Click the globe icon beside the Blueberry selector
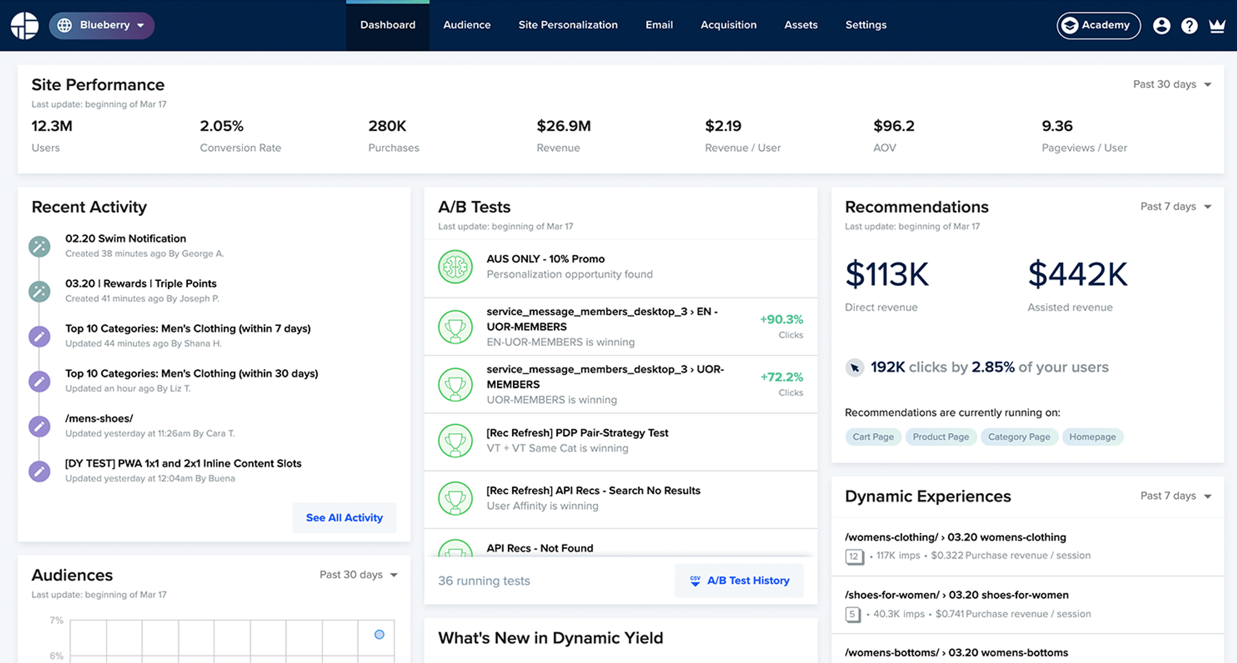The height and width of the screenshot is (663, 1237). (x=65, y=25)
